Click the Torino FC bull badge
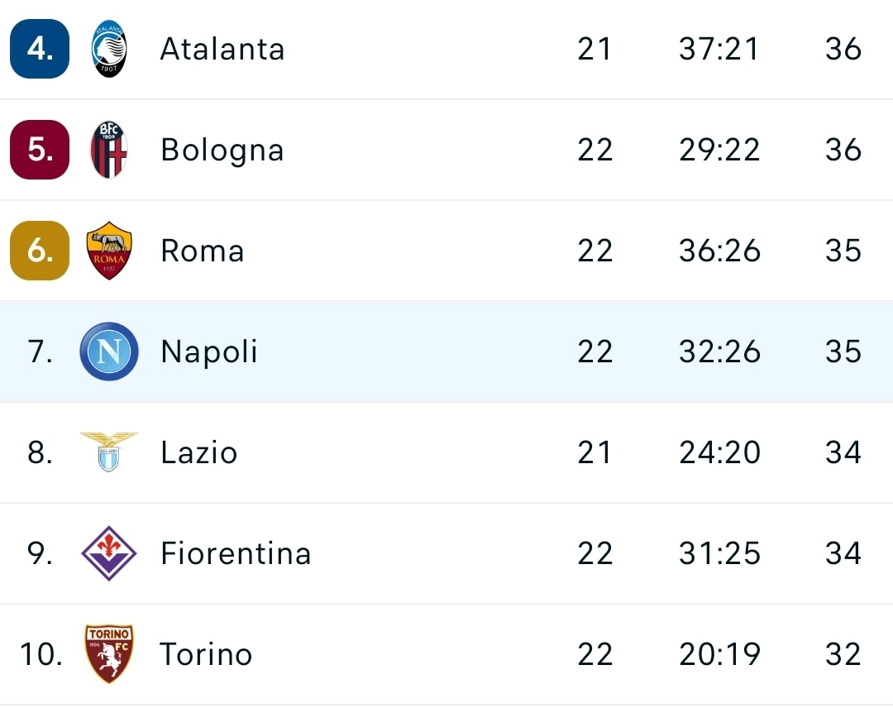The image size is (893, 708). click(x=108, y=653)
